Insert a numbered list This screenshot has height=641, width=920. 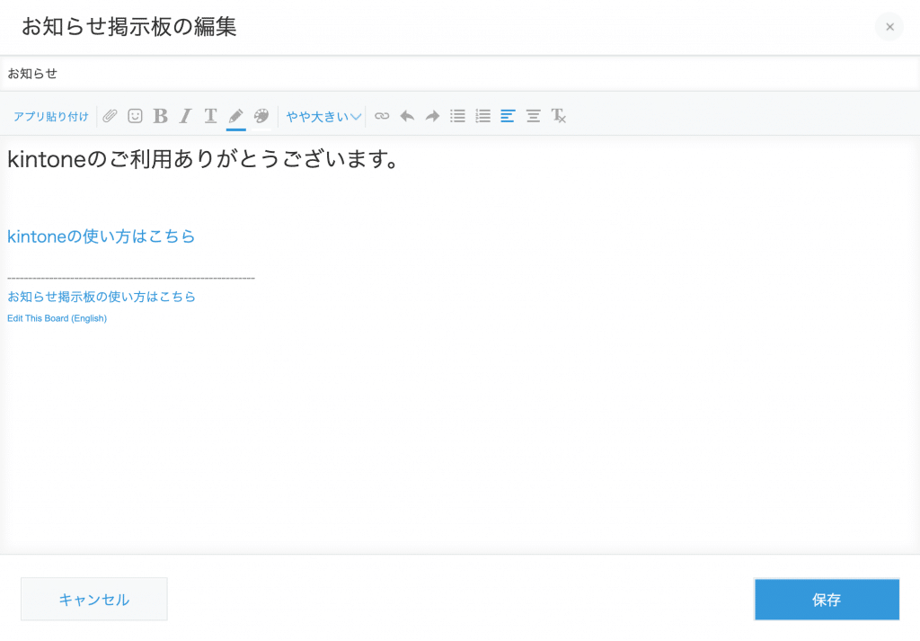[x=482, y=116]
